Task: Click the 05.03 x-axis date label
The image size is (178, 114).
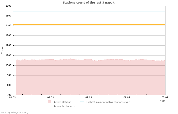Action: coord(89,97)
